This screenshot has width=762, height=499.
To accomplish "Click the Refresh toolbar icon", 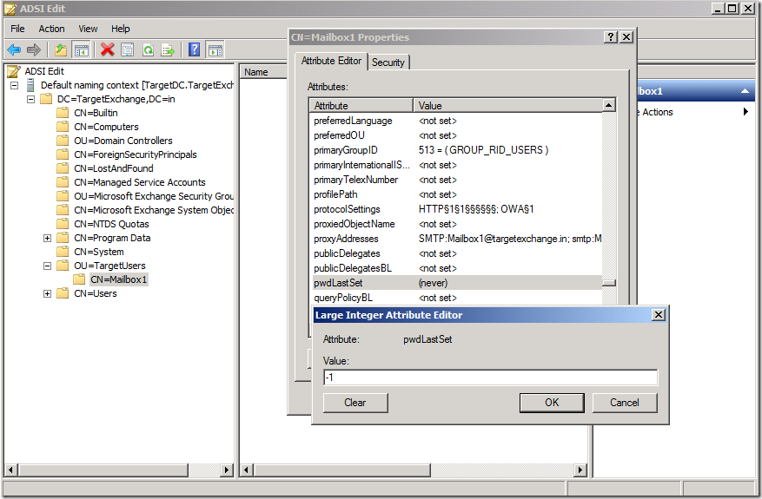I will 149,49.
